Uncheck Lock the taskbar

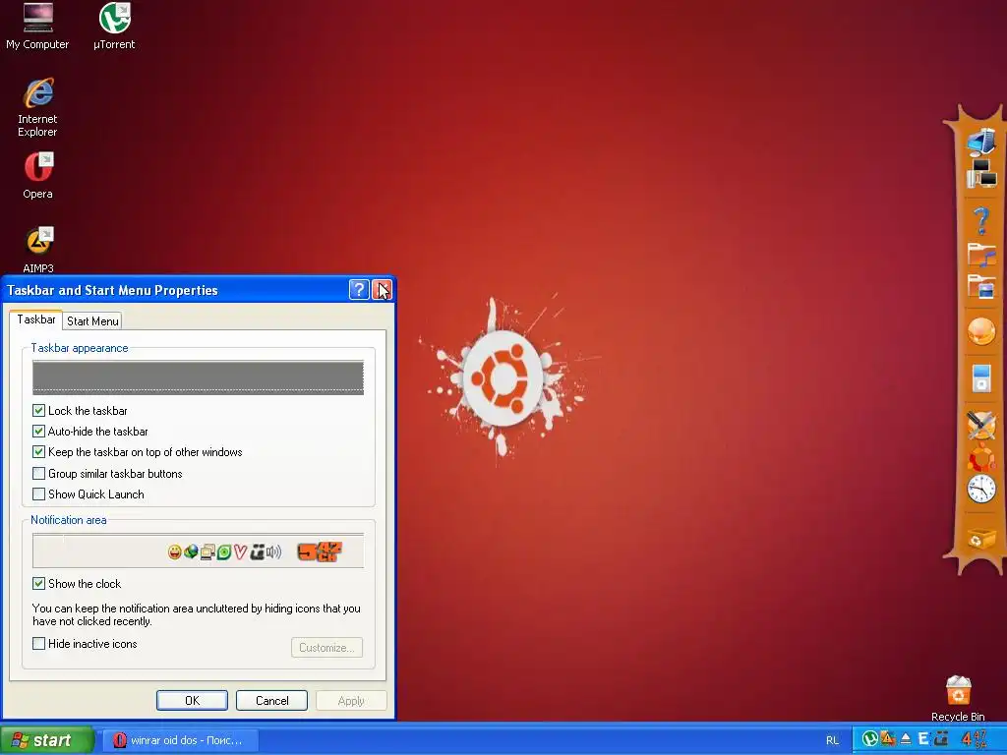pos(38,410)
